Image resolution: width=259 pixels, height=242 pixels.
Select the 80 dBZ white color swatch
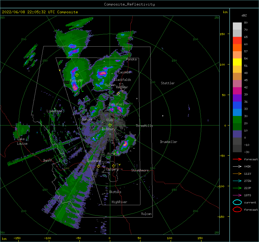[237, 26]
